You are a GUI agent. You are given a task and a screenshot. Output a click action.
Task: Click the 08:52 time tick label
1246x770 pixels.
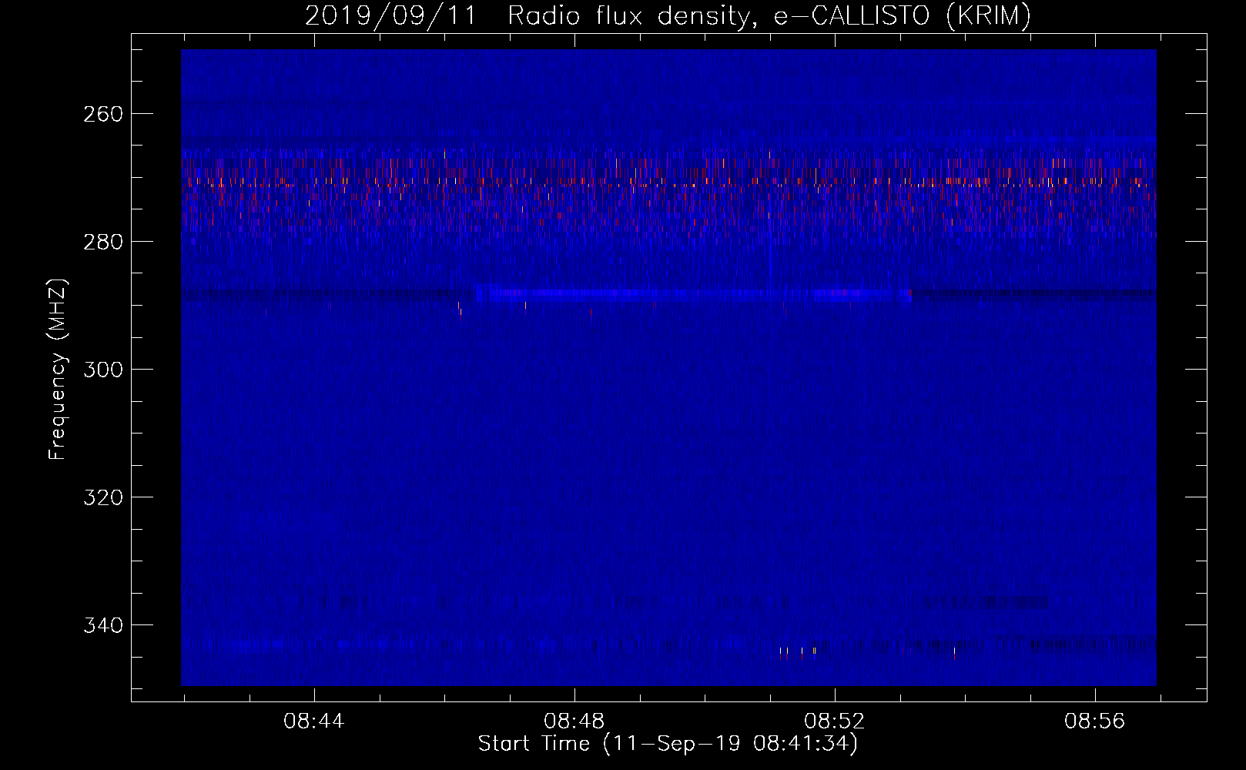[x=835, y=721]
